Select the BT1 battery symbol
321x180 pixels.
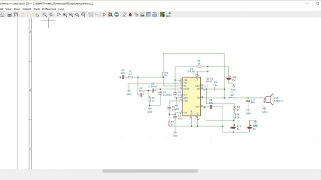pyautogui.click(x=229, y=78)
